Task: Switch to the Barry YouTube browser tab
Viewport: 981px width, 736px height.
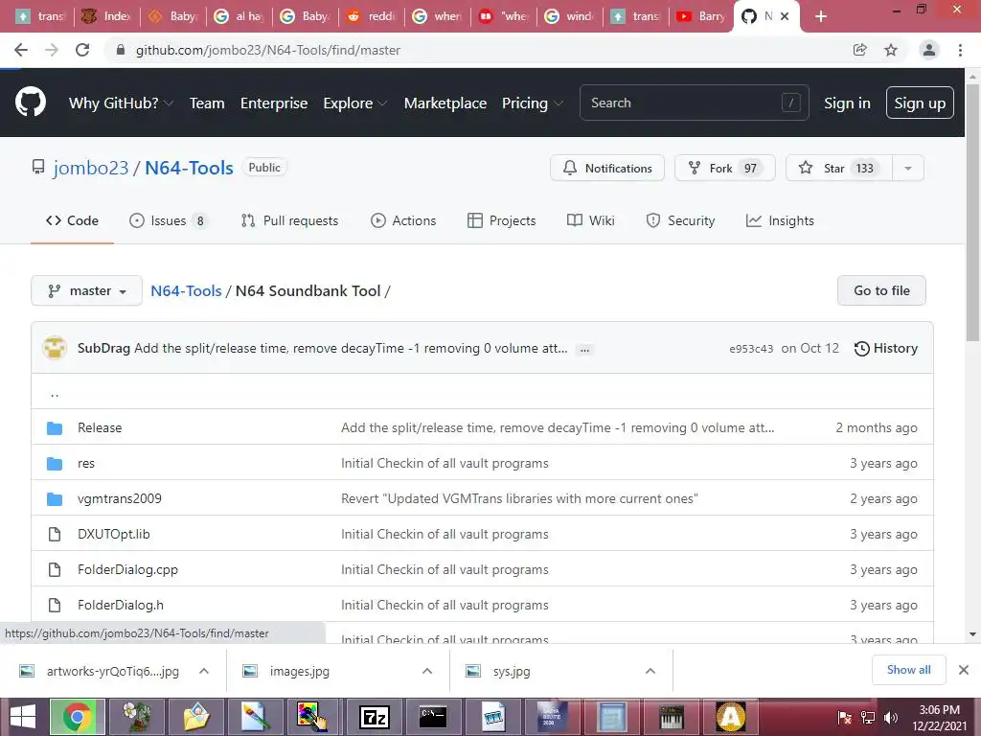Action: (x=700, y=16)
